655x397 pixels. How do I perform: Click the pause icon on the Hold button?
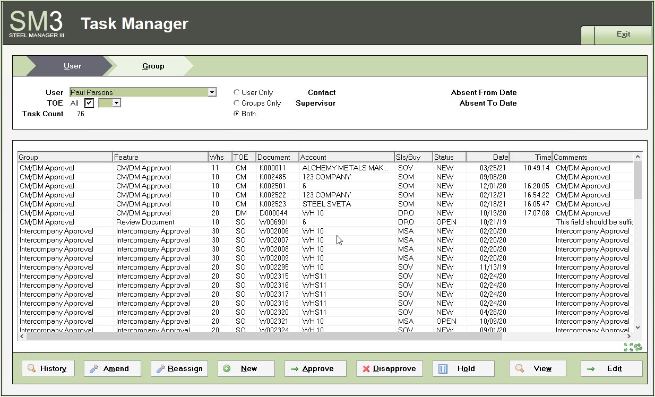443,368
